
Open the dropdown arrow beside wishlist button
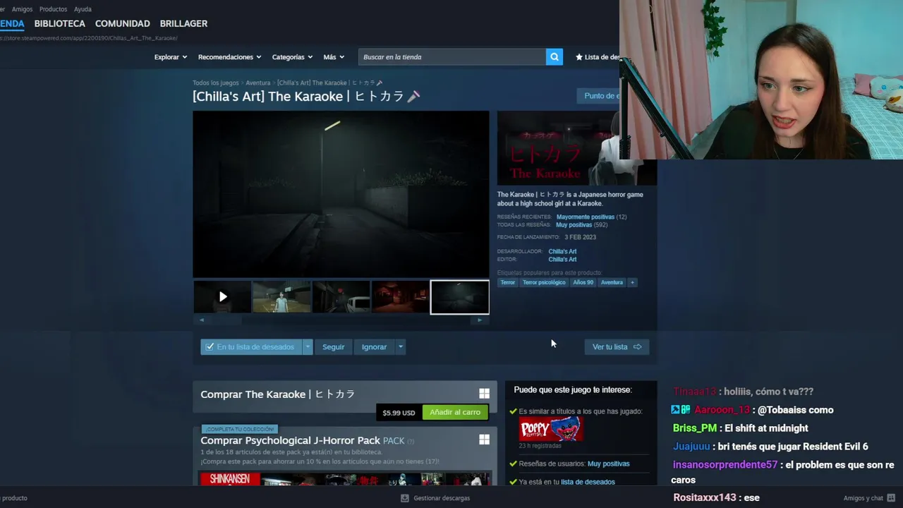click(308, 347)
